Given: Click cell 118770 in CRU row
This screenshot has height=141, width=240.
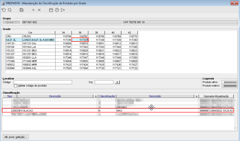Looking at the screenshot, I should pos(130,36).
